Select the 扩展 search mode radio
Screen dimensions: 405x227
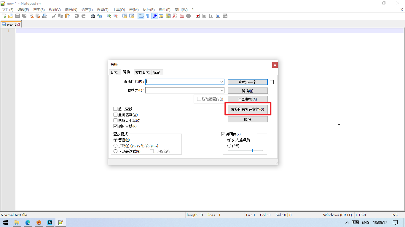tap(116, 146)
